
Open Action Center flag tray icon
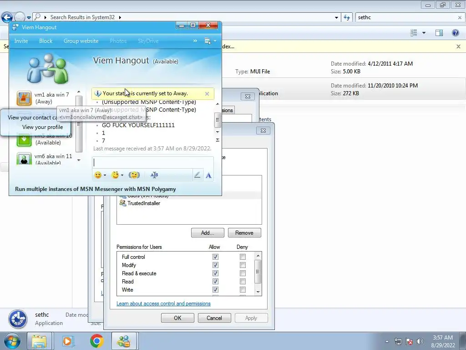(409, 341)
